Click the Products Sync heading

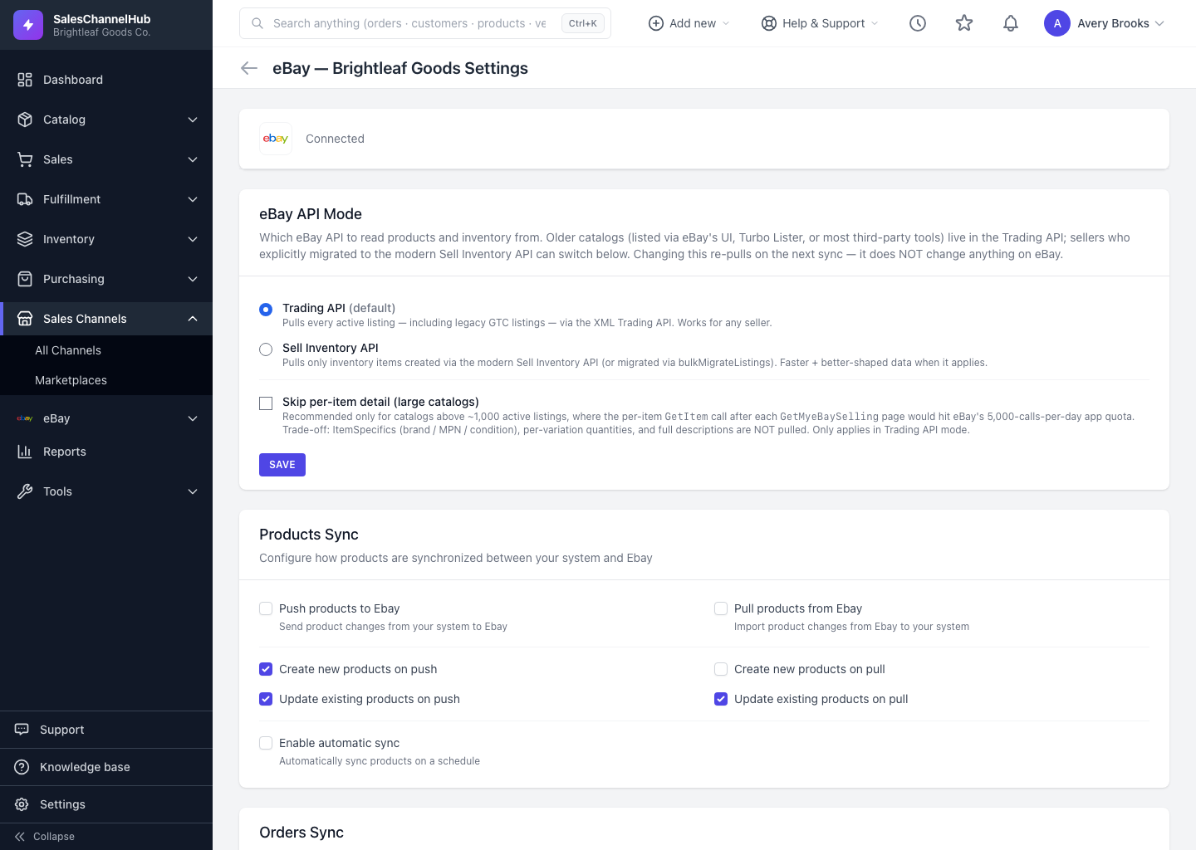click(309, 535)
